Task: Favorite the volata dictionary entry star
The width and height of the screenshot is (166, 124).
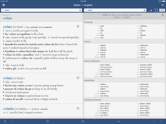Action: pyautogui.click(x=78, y=78)
